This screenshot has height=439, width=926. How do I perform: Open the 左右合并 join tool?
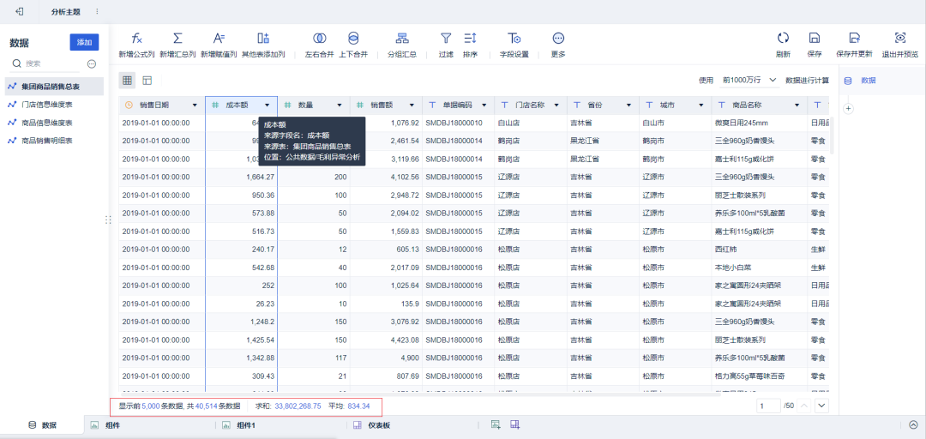[x=320, y=39]
